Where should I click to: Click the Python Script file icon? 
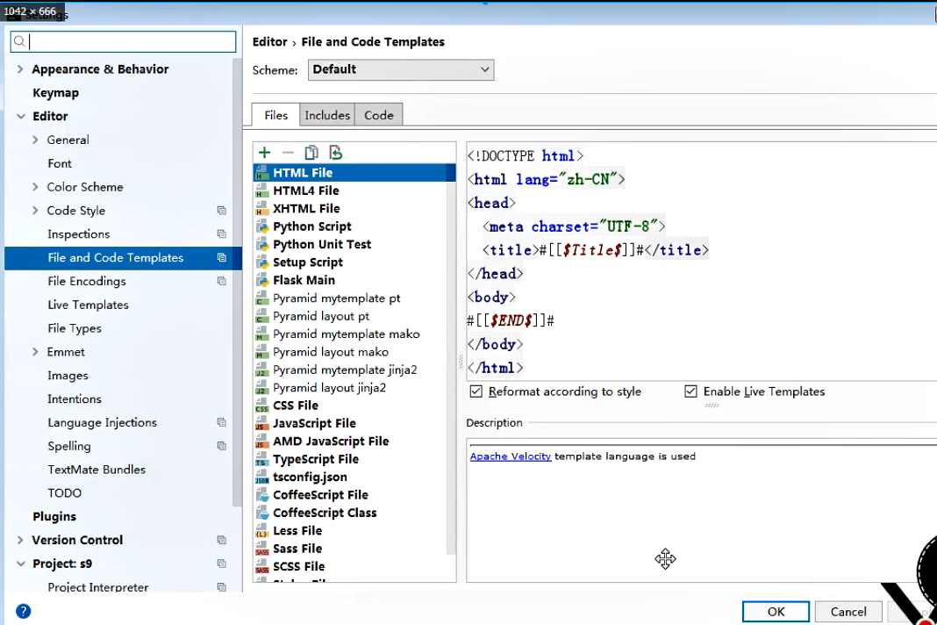[261, 226]
